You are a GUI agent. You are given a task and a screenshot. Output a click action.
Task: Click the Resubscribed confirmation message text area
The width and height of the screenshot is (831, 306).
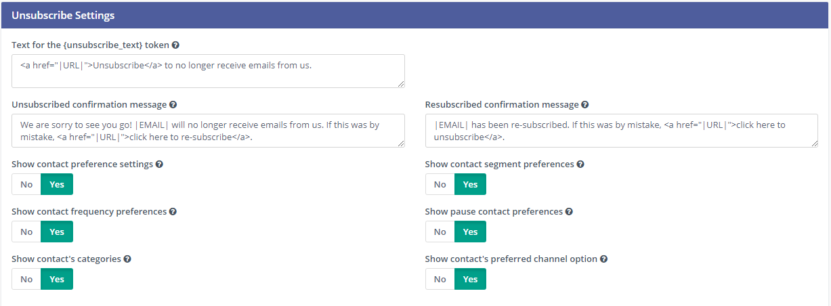coord(621,131)
